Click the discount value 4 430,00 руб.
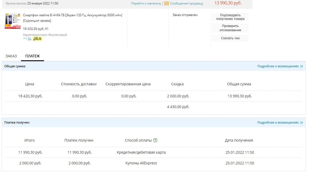 tap(178, 107)
